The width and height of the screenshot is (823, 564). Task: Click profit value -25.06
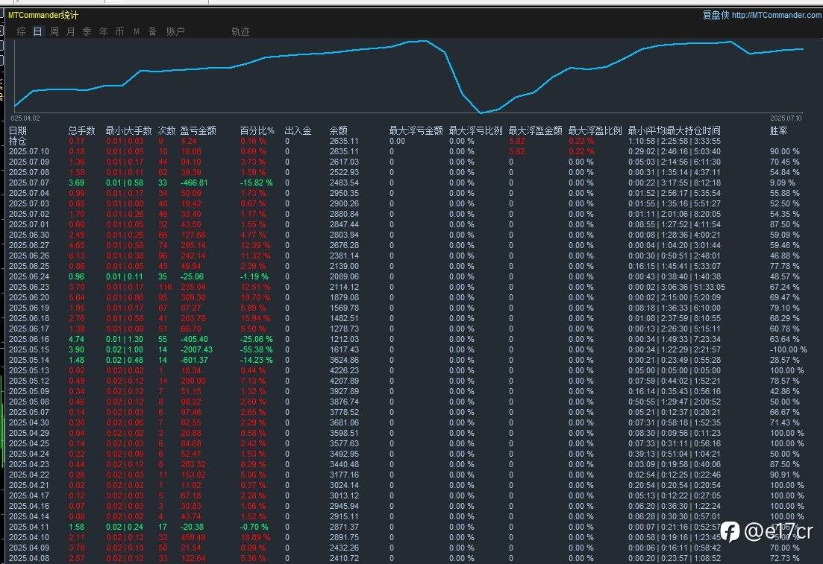click(192, 276)
